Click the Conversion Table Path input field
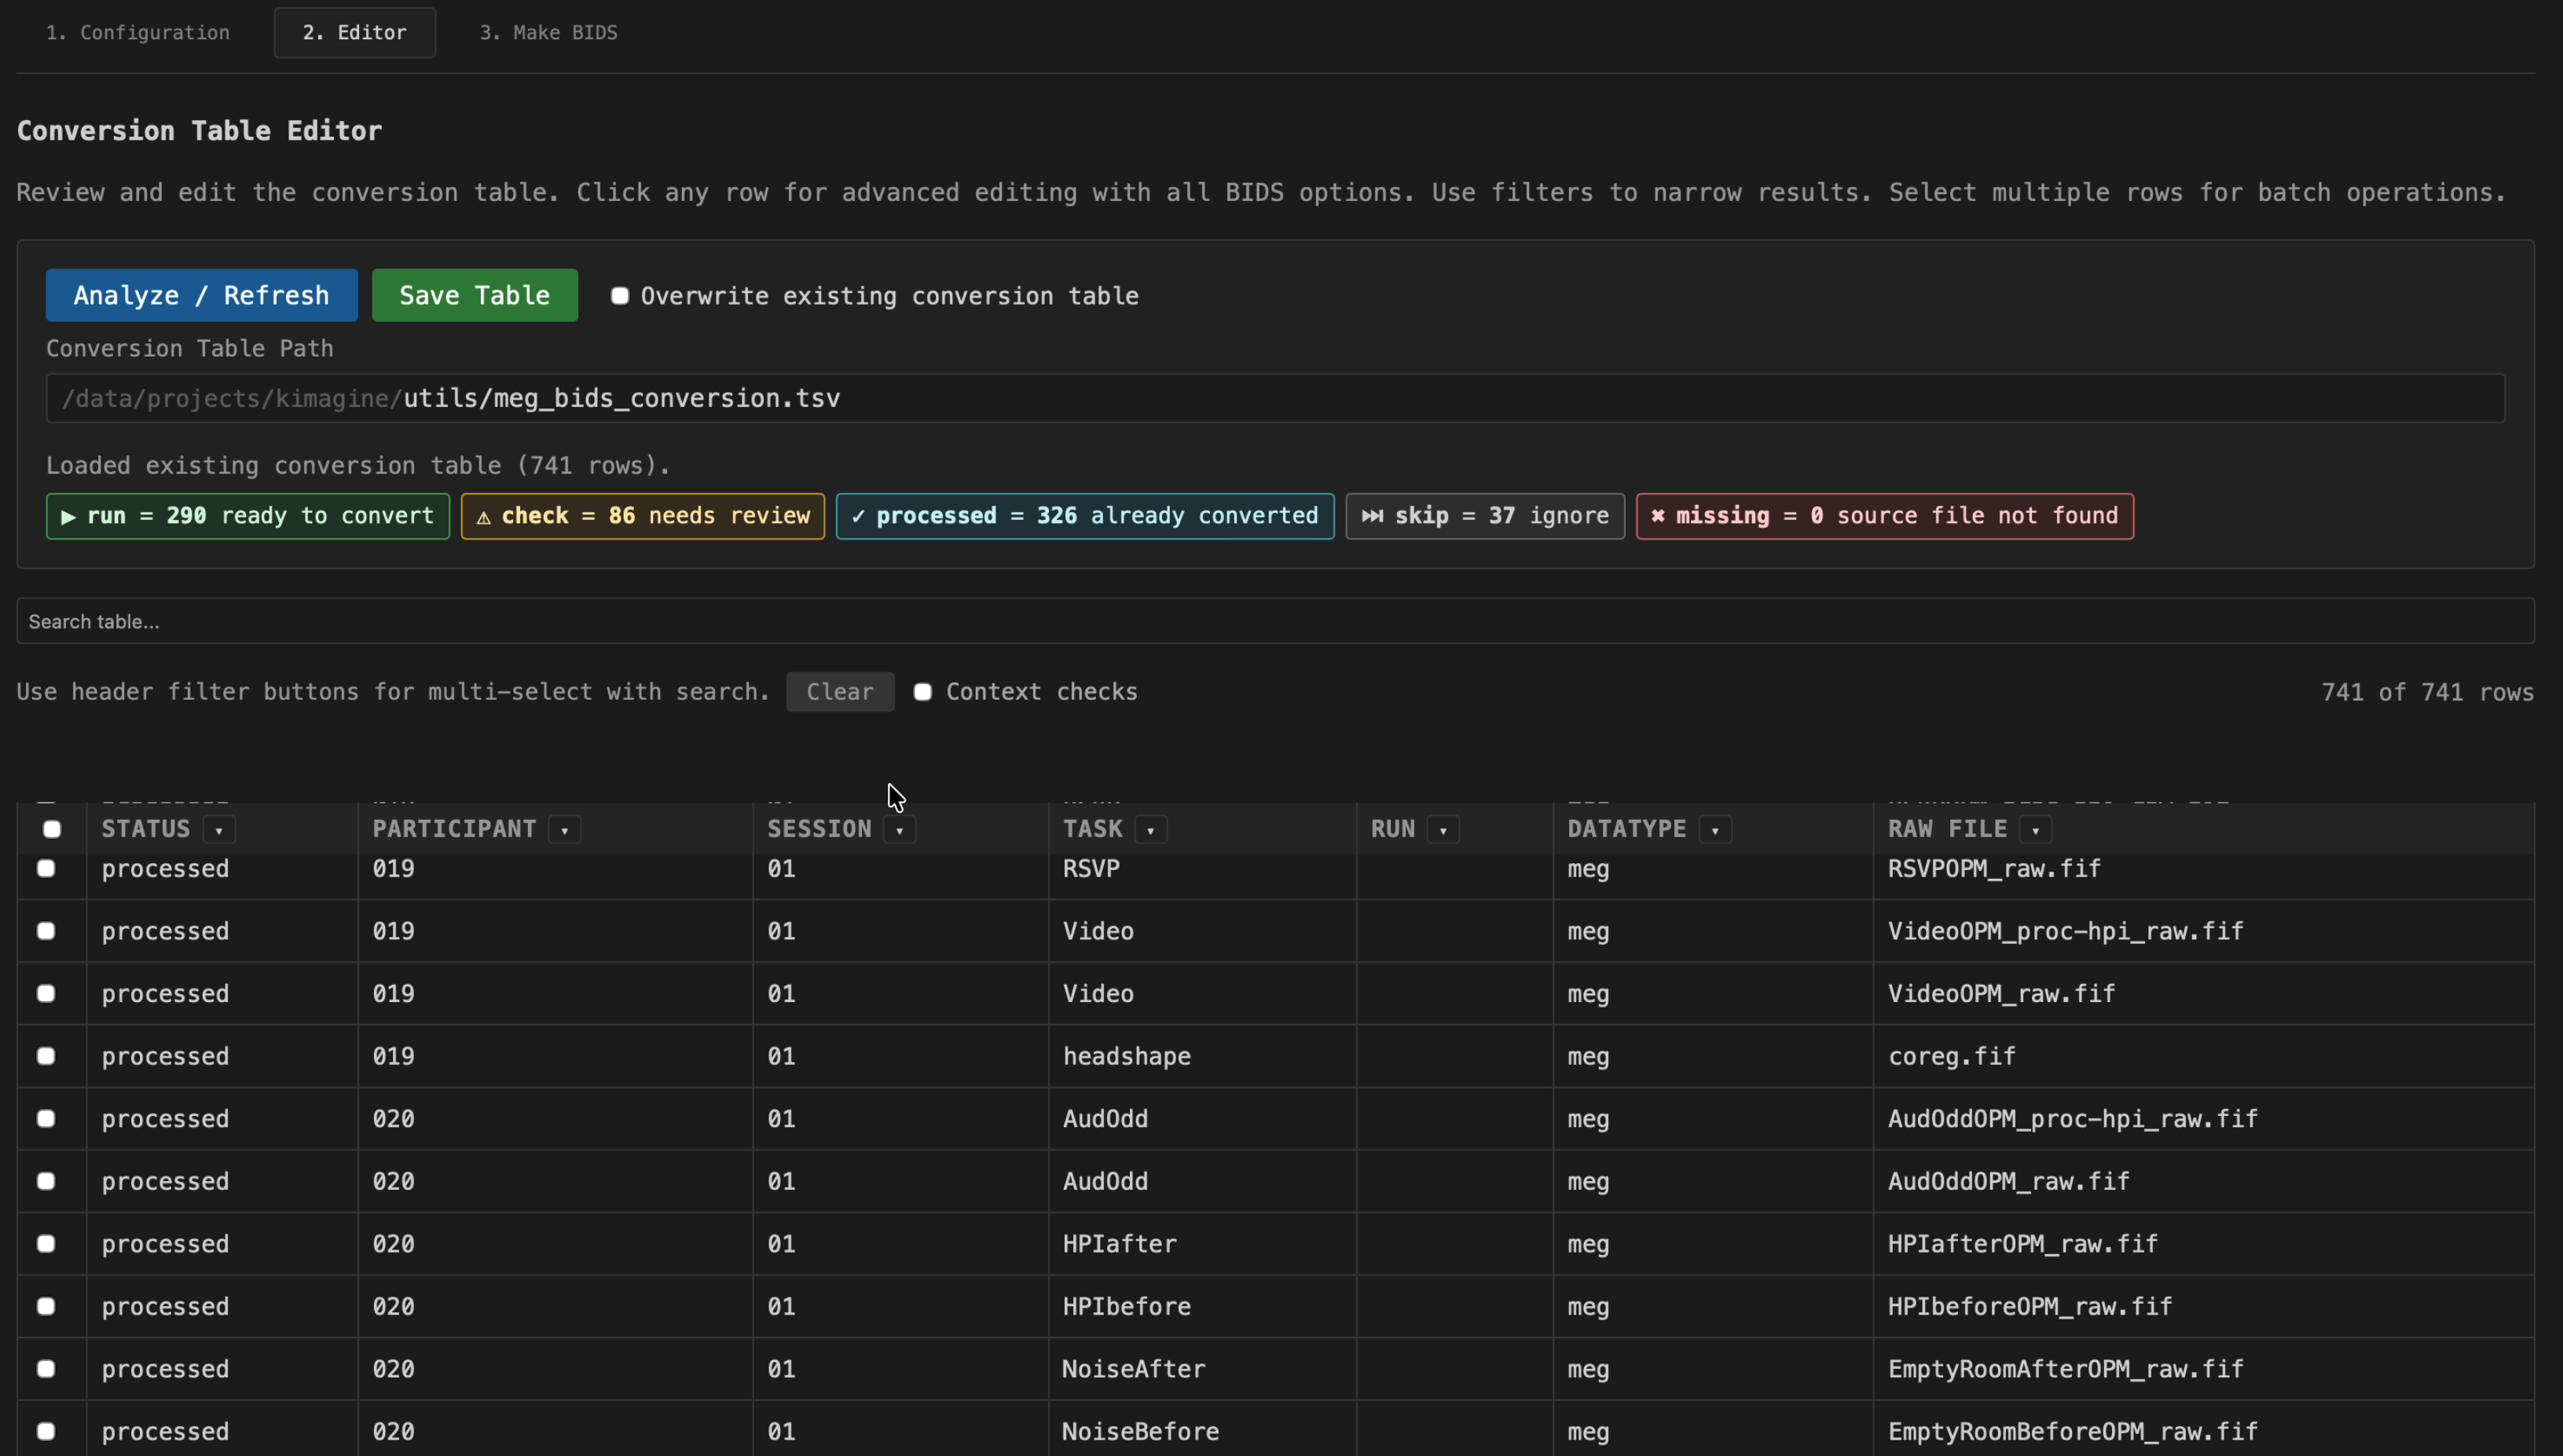 tap(1274, 398)
